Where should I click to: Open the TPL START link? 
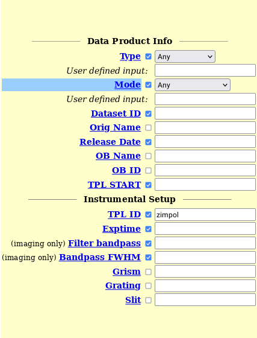click(114, 185)
